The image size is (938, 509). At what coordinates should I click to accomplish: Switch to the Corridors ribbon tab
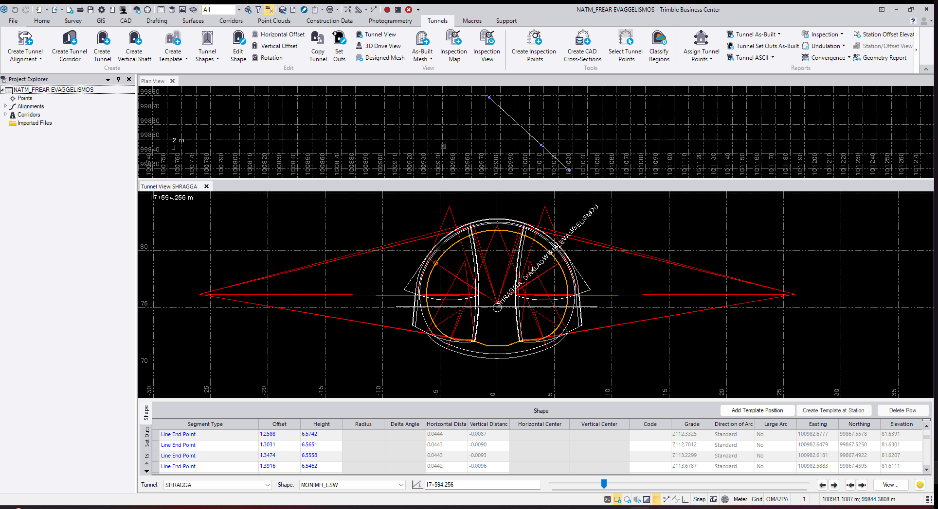tap(231, 21)
